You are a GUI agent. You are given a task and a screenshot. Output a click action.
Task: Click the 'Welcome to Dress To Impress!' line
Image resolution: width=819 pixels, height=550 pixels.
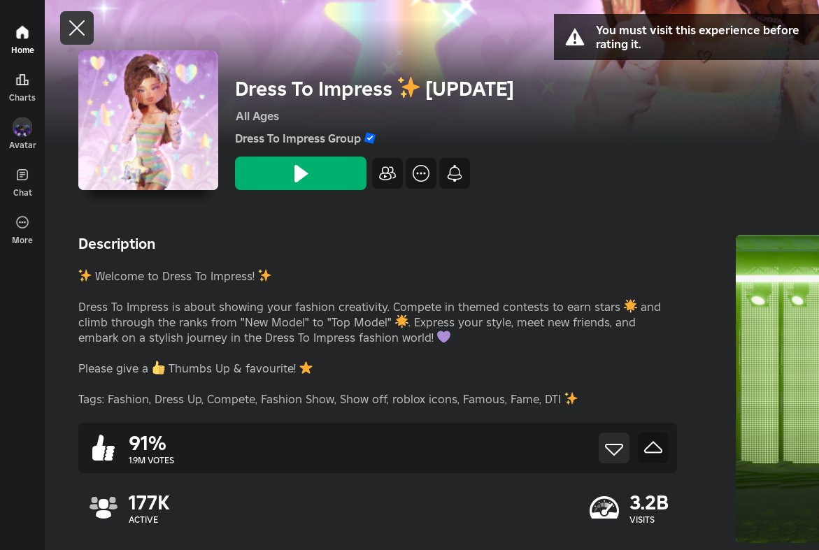click(175, 276)
